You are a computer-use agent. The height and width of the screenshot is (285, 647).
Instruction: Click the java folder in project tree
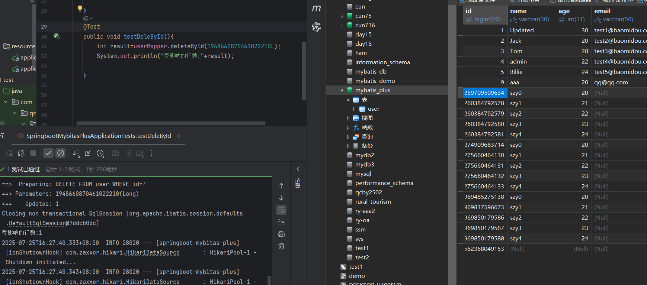13,91
